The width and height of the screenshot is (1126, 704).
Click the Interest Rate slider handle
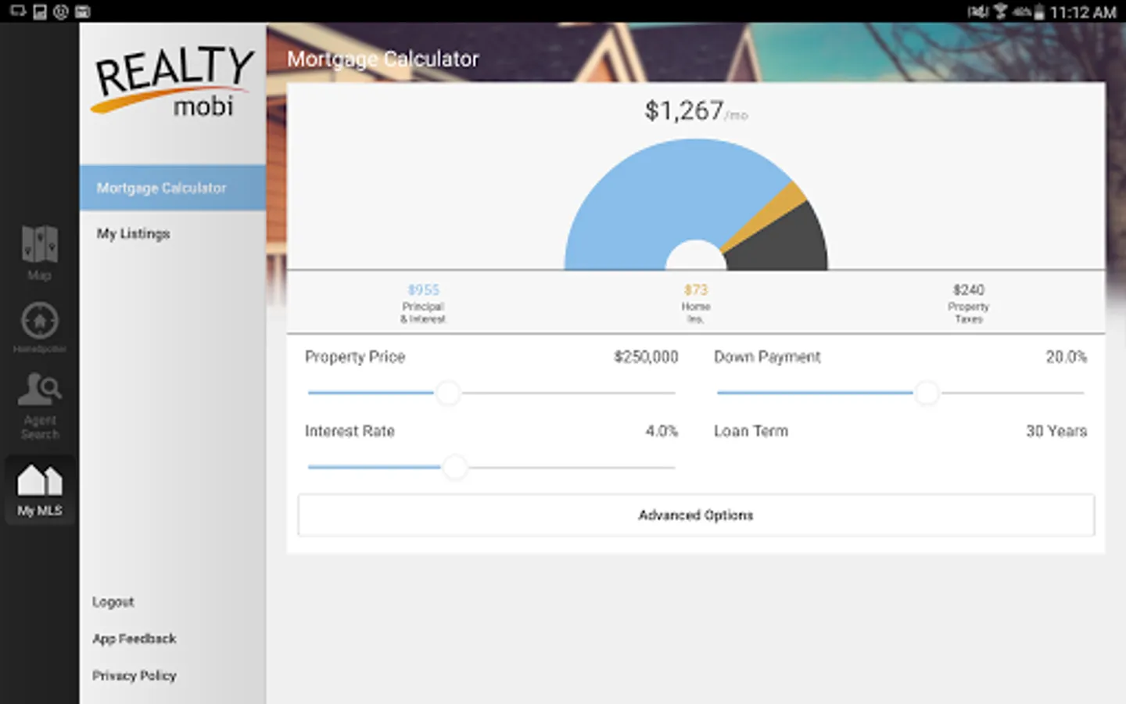(454, 467)
